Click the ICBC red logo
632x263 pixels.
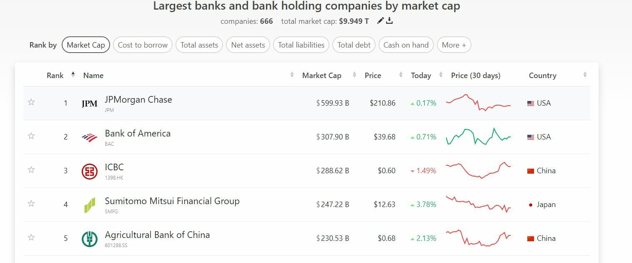coord(90,171)
